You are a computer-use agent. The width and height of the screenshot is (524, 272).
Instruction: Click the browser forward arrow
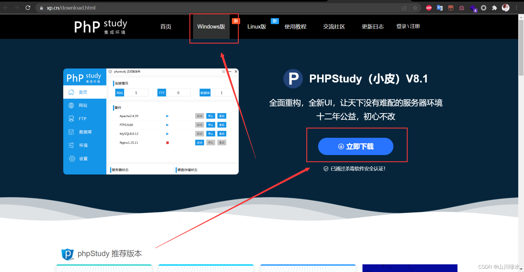pyautogui.click(x=17, y=8)
